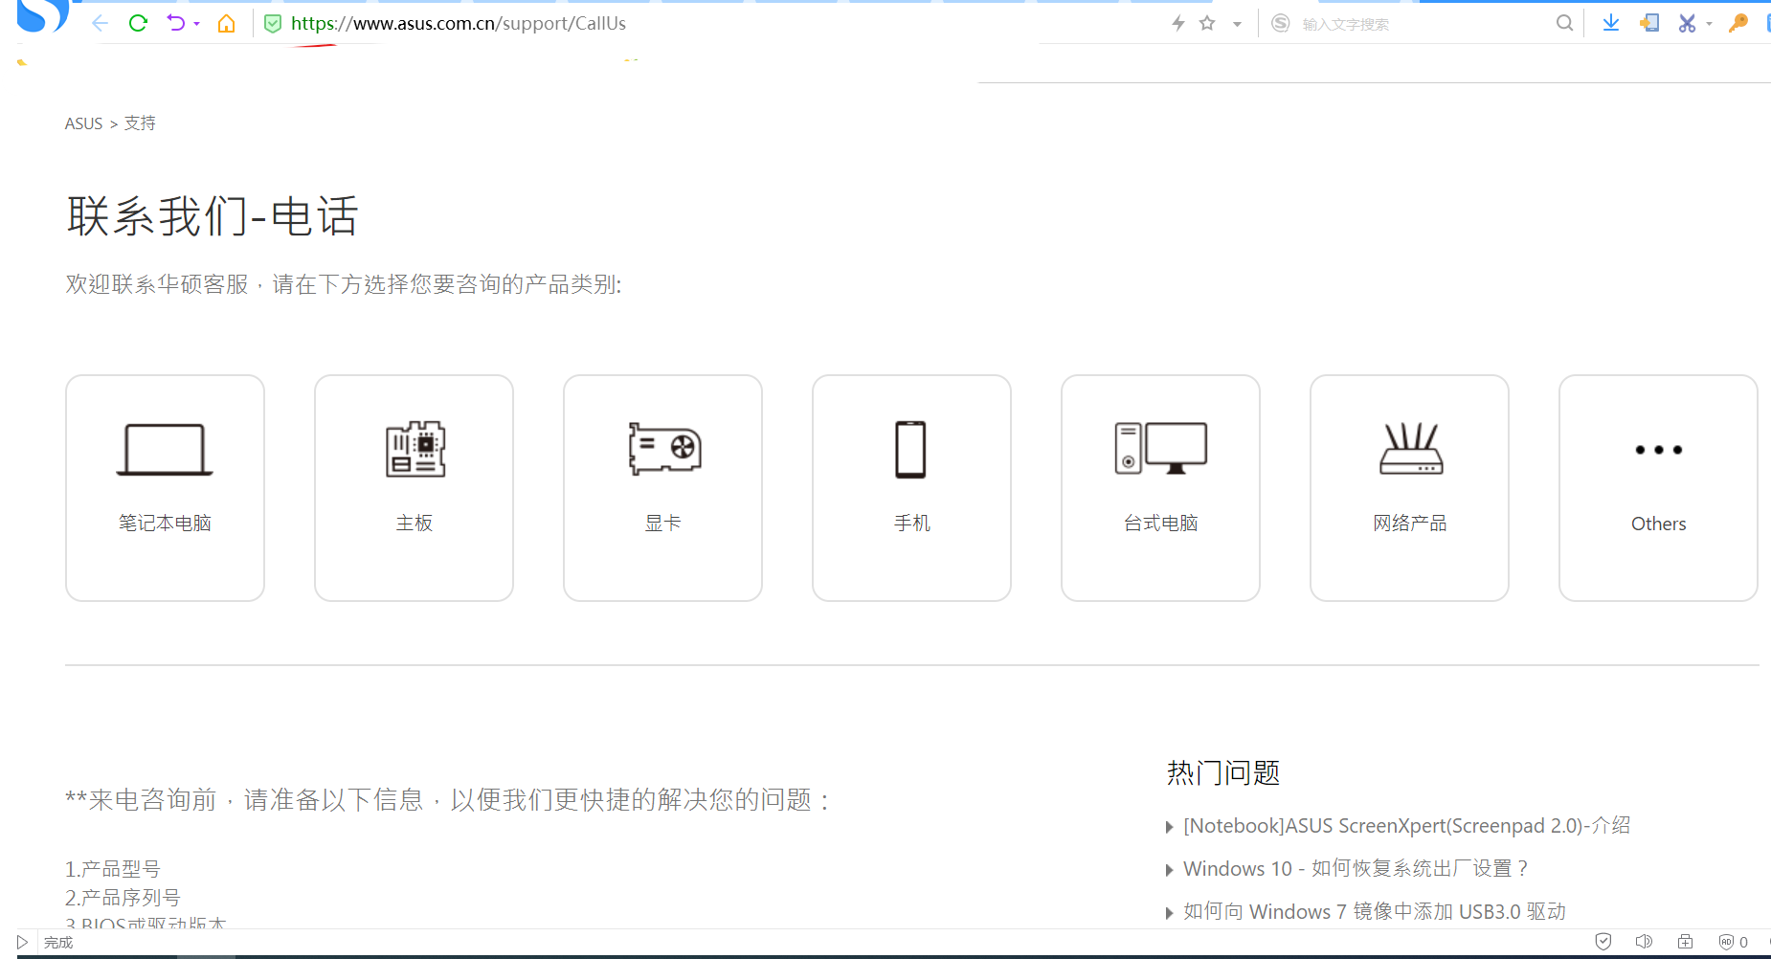This screenshot has height=959, width=1771.
Task: Open Windows 10 恢复系统出厂设置 article
Action: tap(1356, 869)
